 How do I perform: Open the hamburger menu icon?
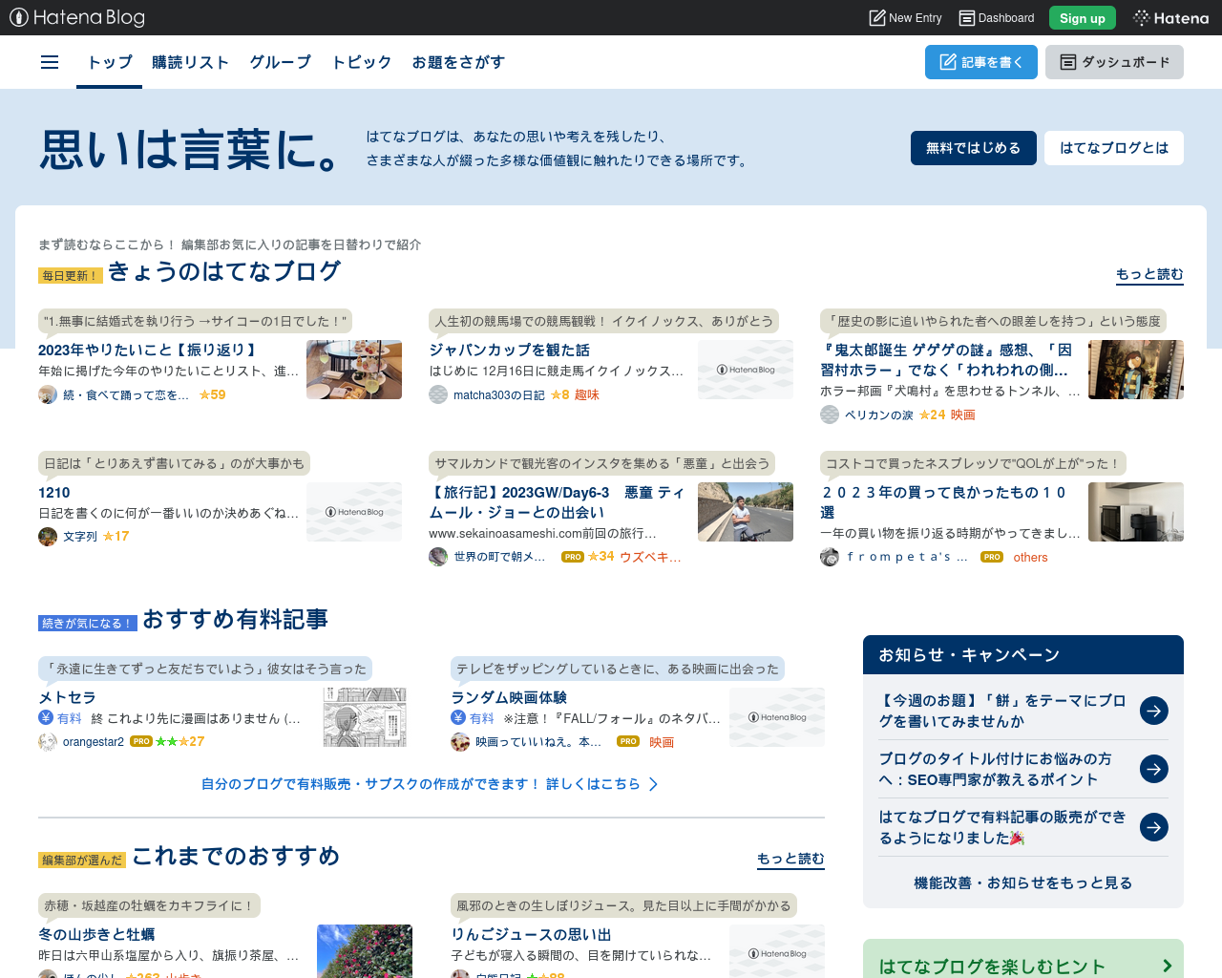pos(50,62)
